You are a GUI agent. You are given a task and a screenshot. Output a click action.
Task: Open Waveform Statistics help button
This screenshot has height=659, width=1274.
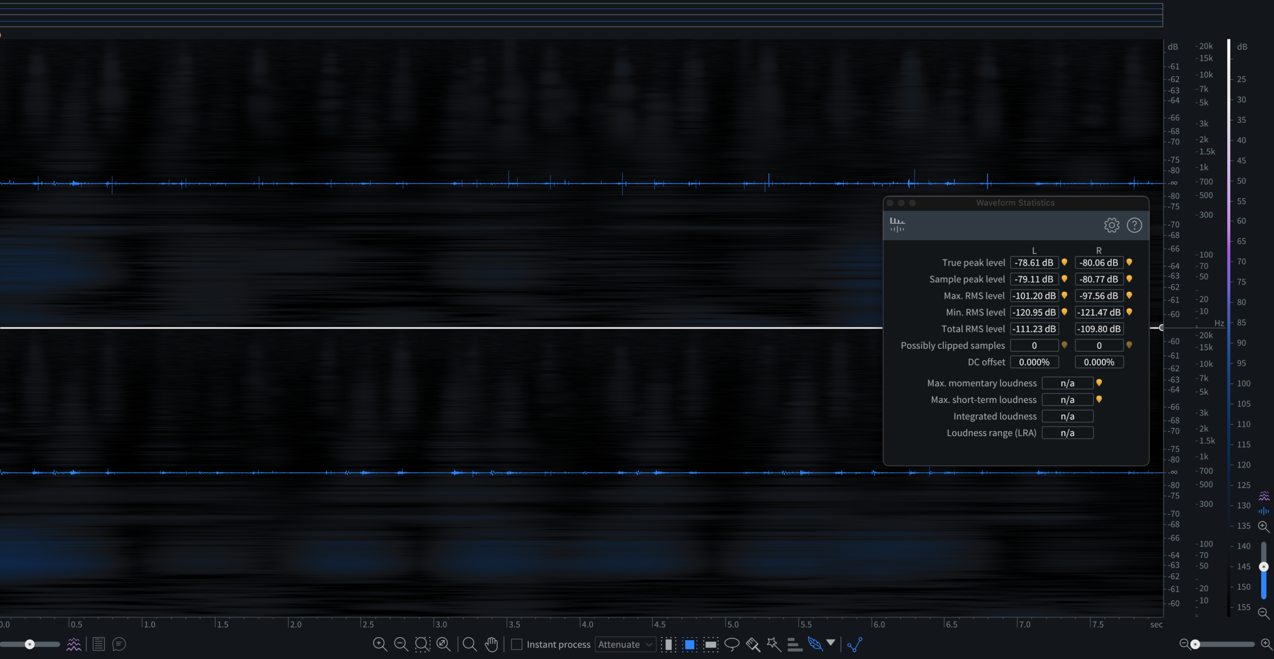1134,225
